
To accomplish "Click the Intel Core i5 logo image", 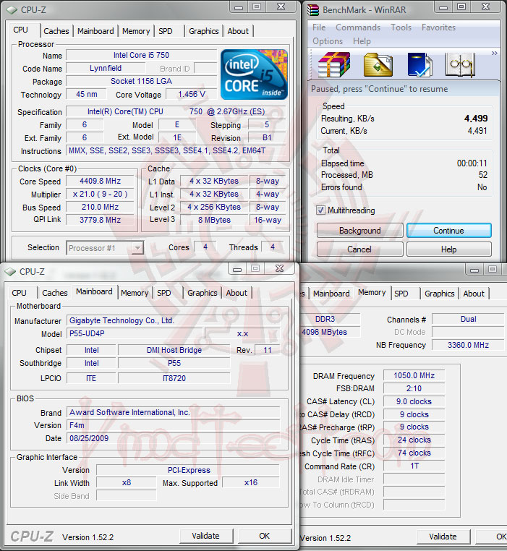I will (254, 74).
